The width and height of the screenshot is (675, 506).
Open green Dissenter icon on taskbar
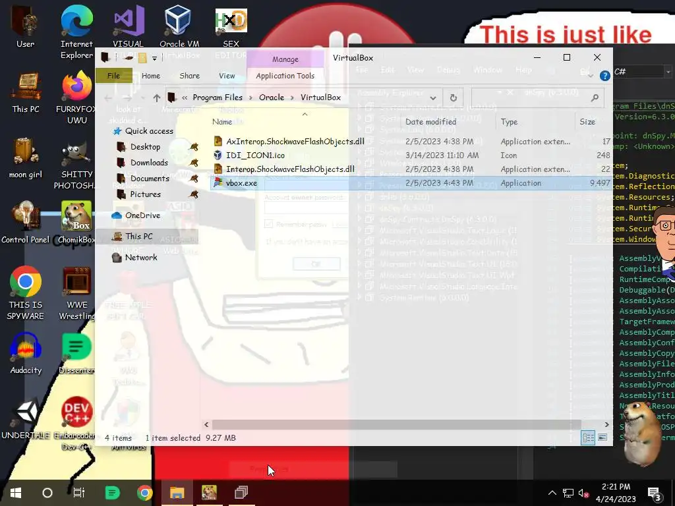(112, 493)
